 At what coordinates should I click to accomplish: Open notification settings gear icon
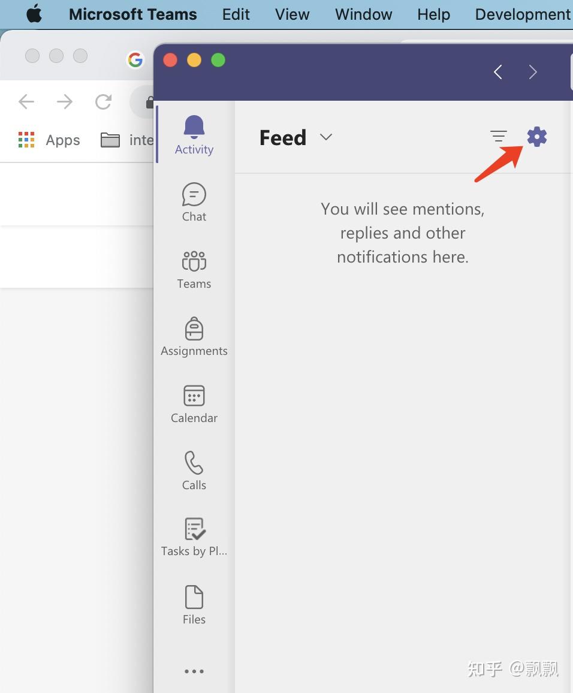(x=537, y=137)
